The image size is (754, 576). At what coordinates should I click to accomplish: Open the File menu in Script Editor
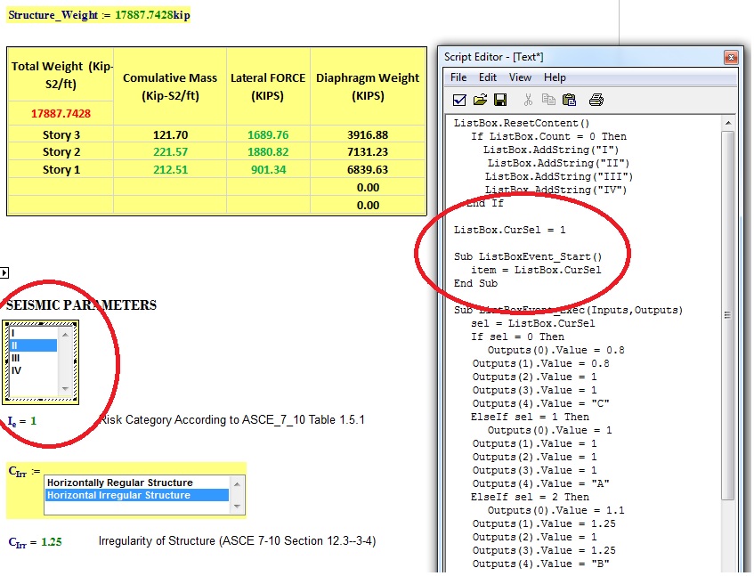tap(458, 77)
